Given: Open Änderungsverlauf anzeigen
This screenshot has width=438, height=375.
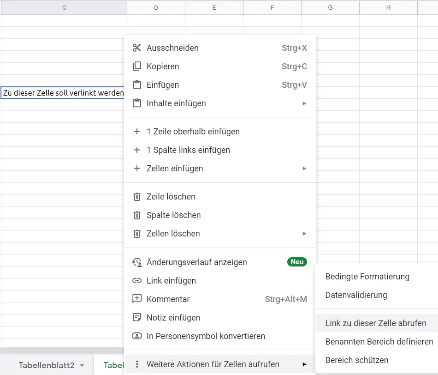Looking at the screenshot, I should click(x=220, y=262).
